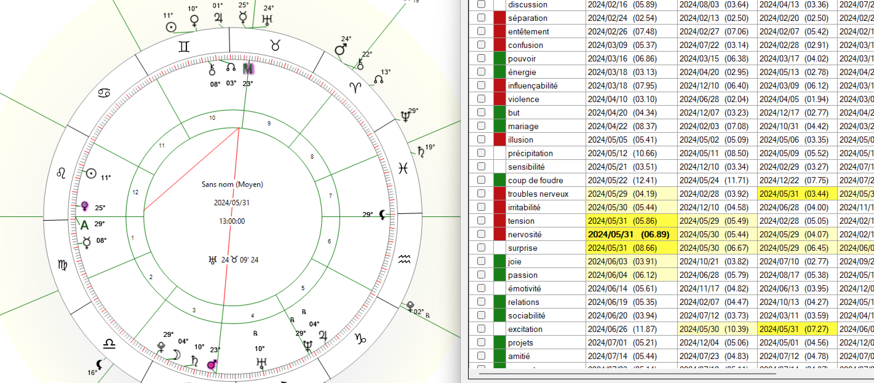Viewport: 874px width, 383px height.
Task: Select the bold 2024/05/31 (06.89) nervosité cell
Action: coord(628,235)
